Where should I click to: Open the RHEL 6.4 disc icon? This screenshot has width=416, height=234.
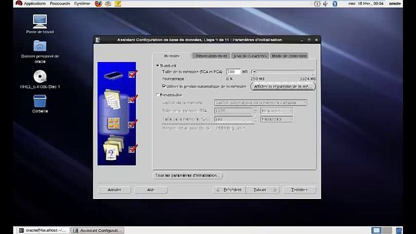pos(40,77)
